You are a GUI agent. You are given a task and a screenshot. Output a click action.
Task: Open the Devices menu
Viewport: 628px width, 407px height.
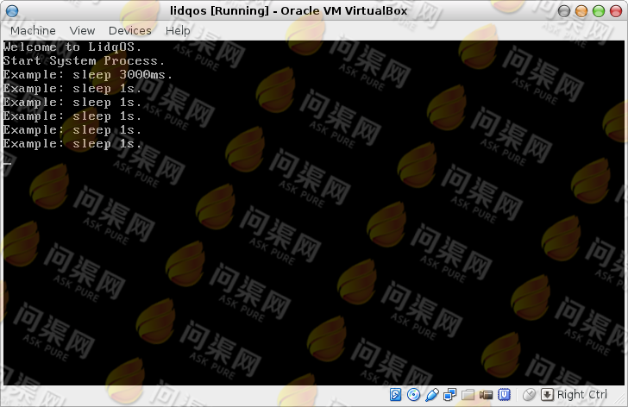pos(129,30)
